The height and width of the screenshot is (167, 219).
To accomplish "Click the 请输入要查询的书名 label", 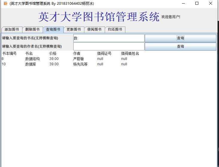I will point(30,38).
